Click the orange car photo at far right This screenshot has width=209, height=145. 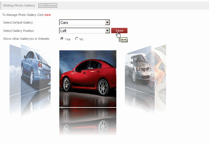tap(161, 71)
